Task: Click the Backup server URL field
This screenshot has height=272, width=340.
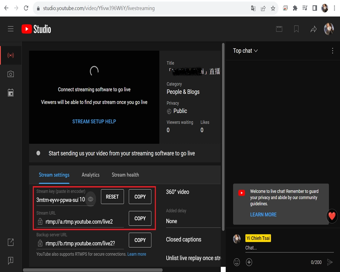Action: tap(80, 243)
